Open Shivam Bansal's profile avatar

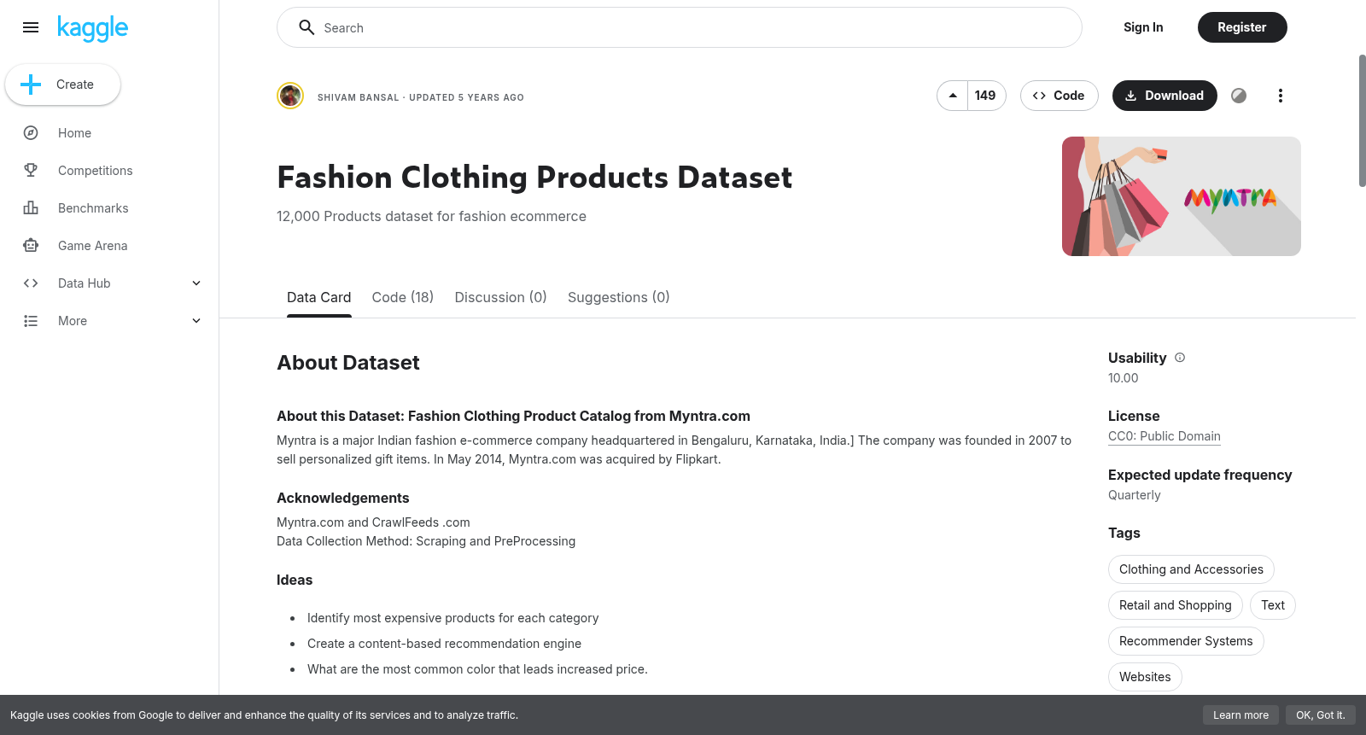click(290, 96)
